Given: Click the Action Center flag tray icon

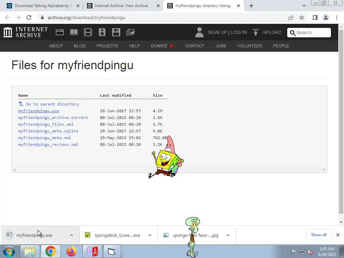Looking at the screenshot, I should [x=294, y=252].
